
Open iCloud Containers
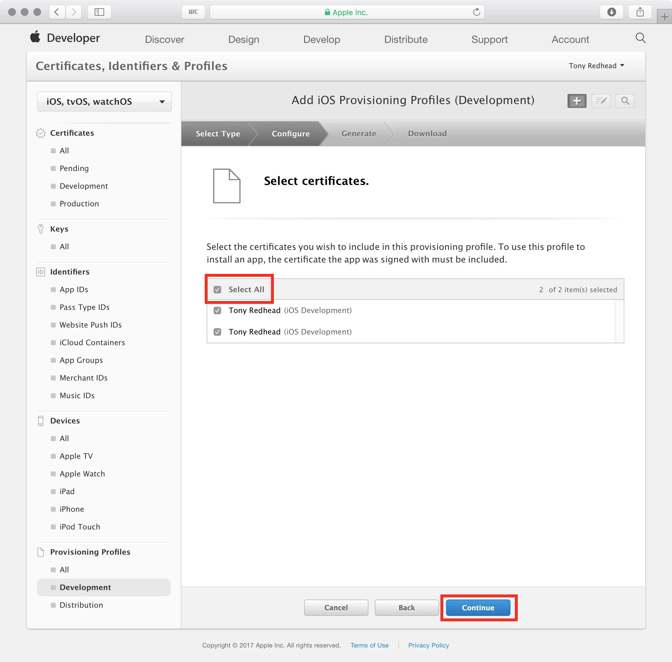coord(92,342)
